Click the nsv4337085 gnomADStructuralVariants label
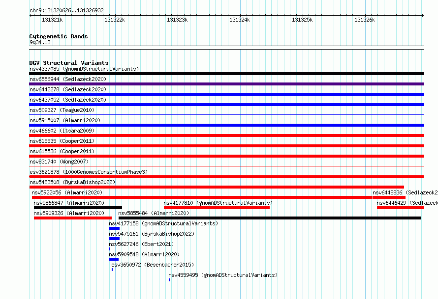This screenshot has width=438, height=299. 84,69
